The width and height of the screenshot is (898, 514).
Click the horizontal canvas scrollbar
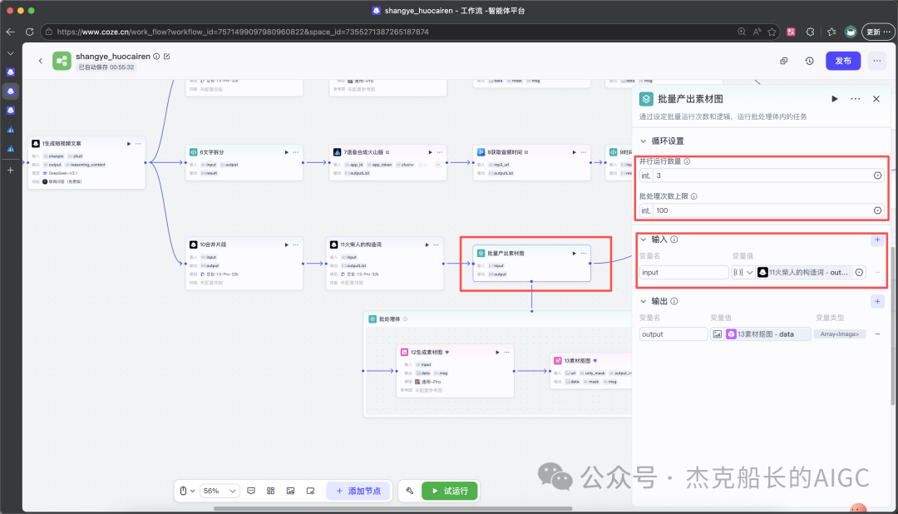click(x=392, y=508)
